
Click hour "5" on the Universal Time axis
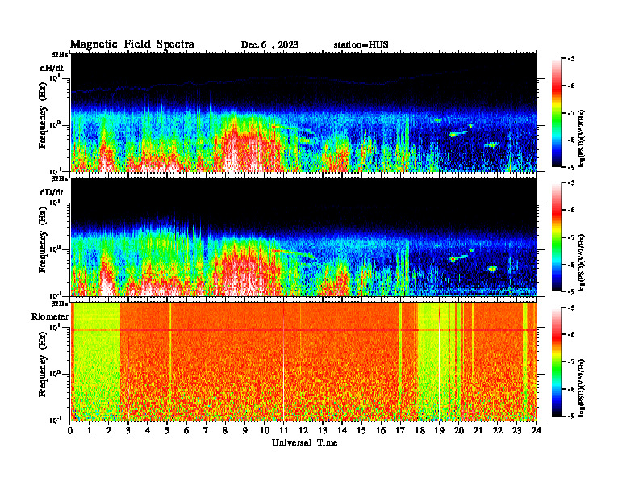pyautogui.click(x=168, y=430)
